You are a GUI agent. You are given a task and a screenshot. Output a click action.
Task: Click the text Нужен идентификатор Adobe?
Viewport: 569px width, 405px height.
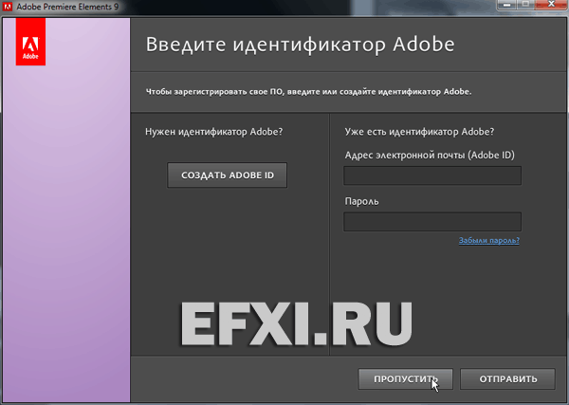[213, 132]
